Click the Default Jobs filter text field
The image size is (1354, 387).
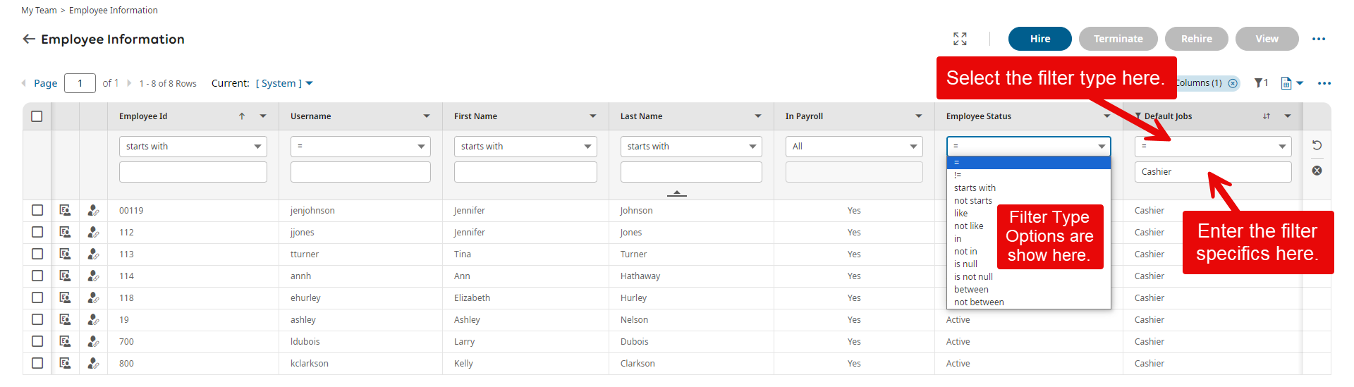pyautogui.click(x=1212, y=172)
